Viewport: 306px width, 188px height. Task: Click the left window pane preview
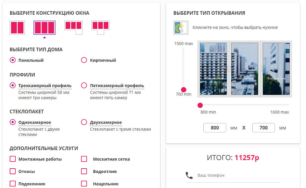point(213,69)
